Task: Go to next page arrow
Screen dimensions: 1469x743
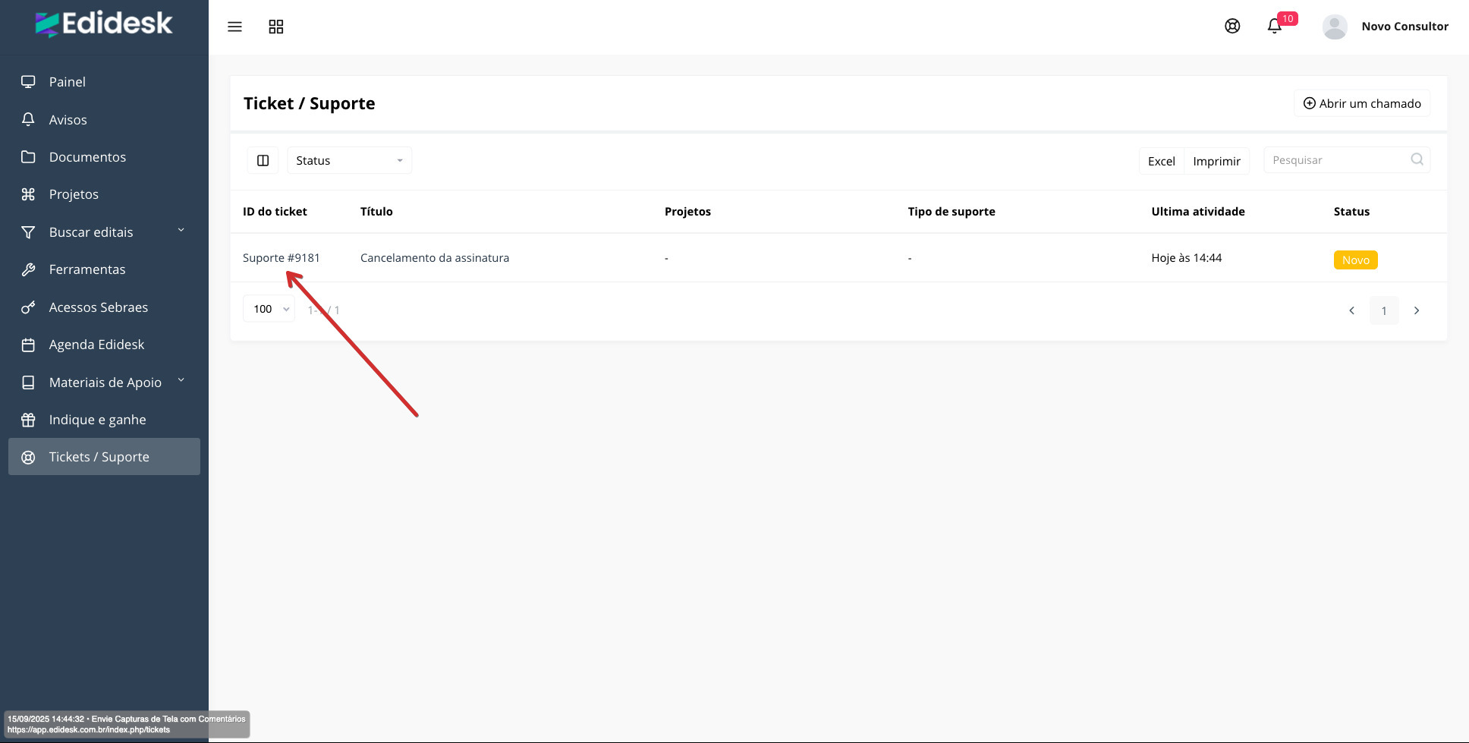Action: [x=1416, y=310]
